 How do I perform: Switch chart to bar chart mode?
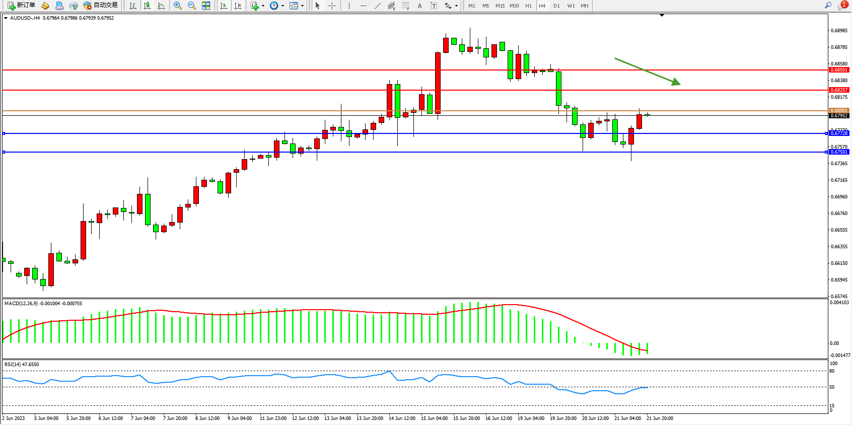[x=133, y=6]
